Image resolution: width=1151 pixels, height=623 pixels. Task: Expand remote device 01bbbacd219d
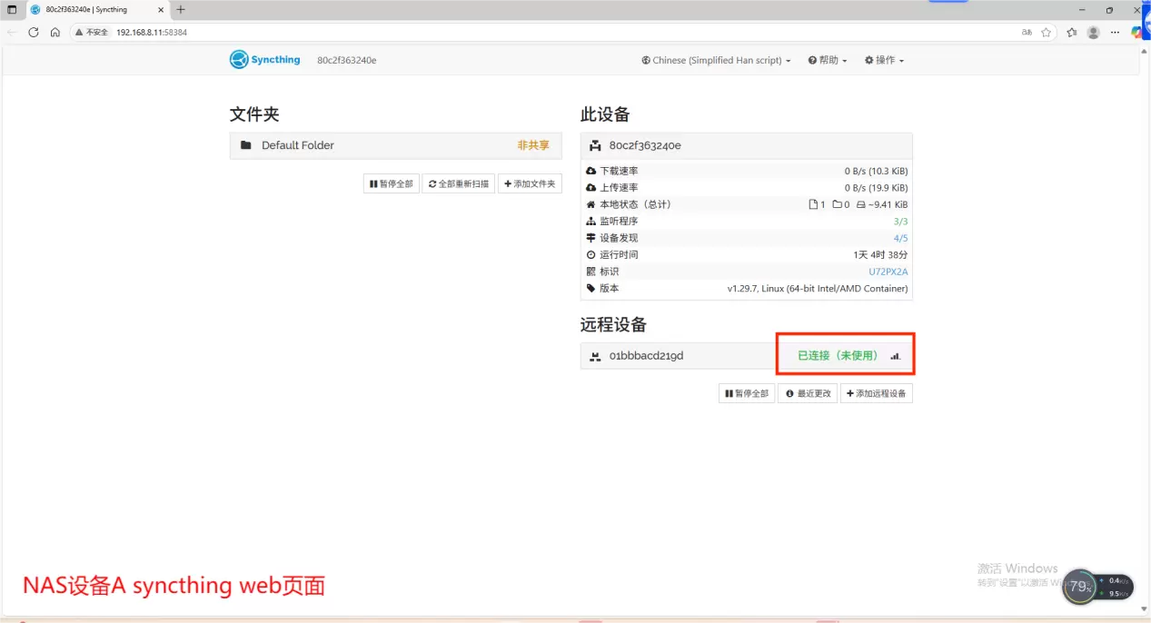pos(677,356)
